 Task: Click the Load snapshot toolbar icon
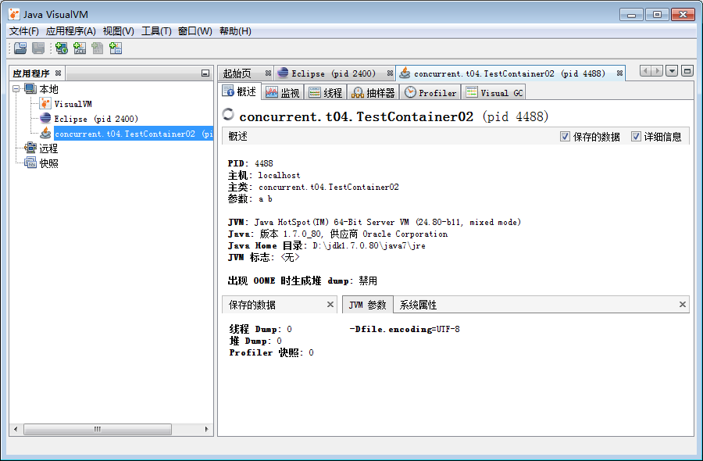[20, 48]
